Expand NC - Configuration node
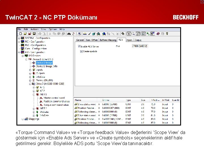 point(19,42)
